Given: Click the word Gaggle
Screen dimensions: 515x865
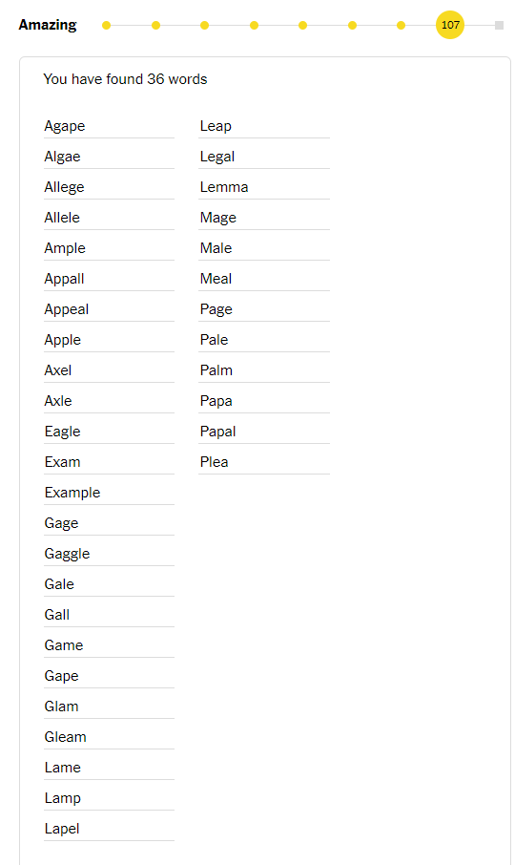Looking at the screenshot, I should (67, 554).
